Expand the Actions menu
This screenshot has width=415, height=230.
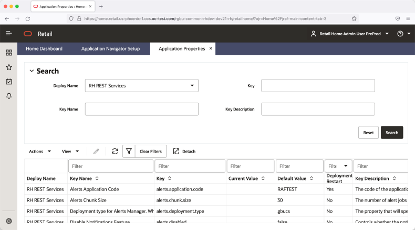[40, 151]
